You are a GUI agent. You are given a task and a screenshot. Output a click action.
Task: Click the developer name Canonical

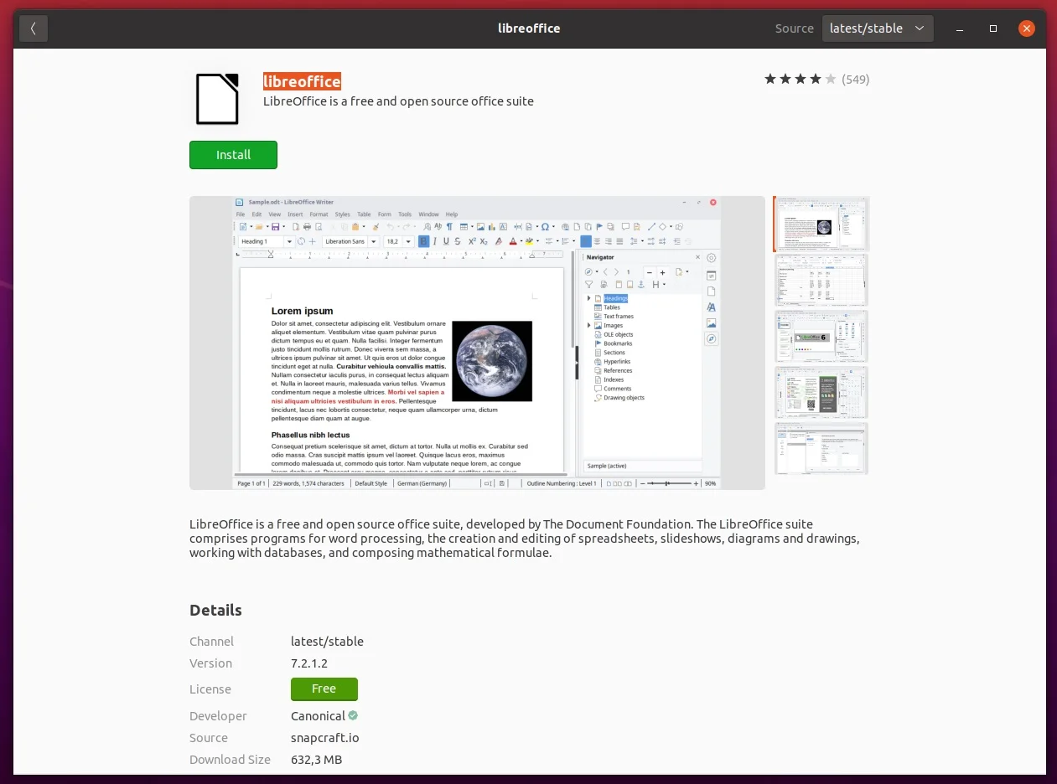point(318,716)
